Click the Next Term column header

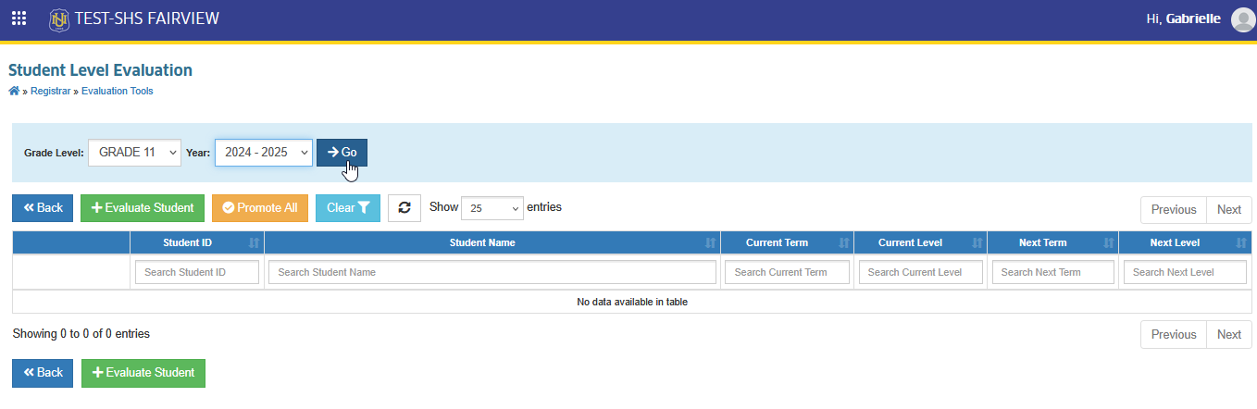(x=1053, y=242)
